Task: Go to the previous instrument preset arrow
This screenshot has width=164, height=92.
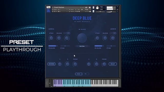Action: coord(81,7)
